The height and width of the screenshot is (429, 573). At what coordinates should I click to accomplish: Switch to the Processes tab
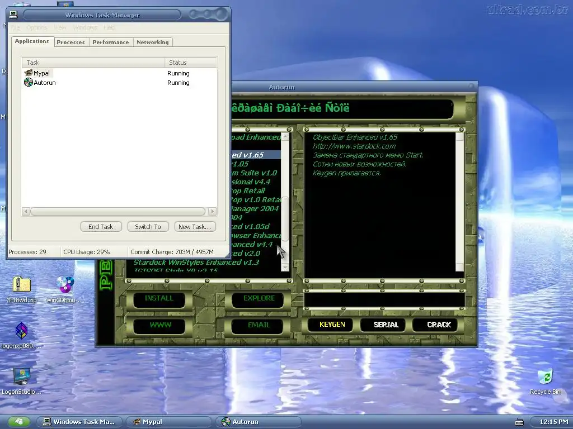[x=71, y=42]
